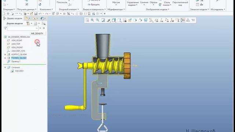Open the Замысел модели group dropdown

pyautogui.click(x=199, y=10)
